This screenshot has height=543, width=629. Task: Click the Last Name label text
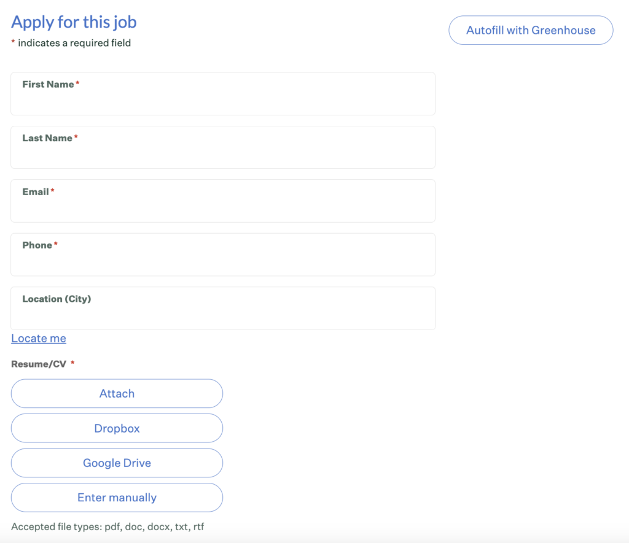point(47,138)
